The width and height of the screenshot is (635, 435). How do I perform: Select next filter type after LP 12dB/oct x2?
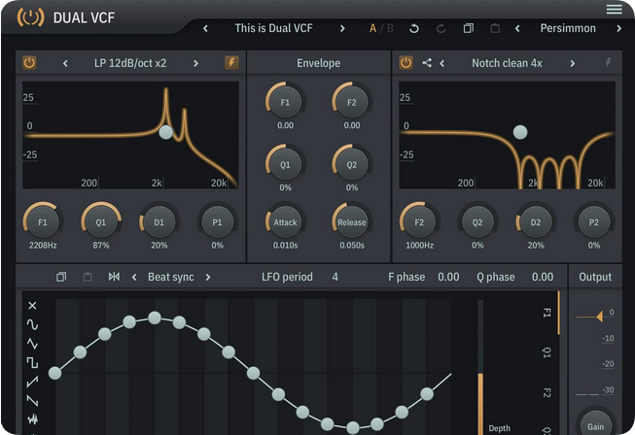coord(195,63)
